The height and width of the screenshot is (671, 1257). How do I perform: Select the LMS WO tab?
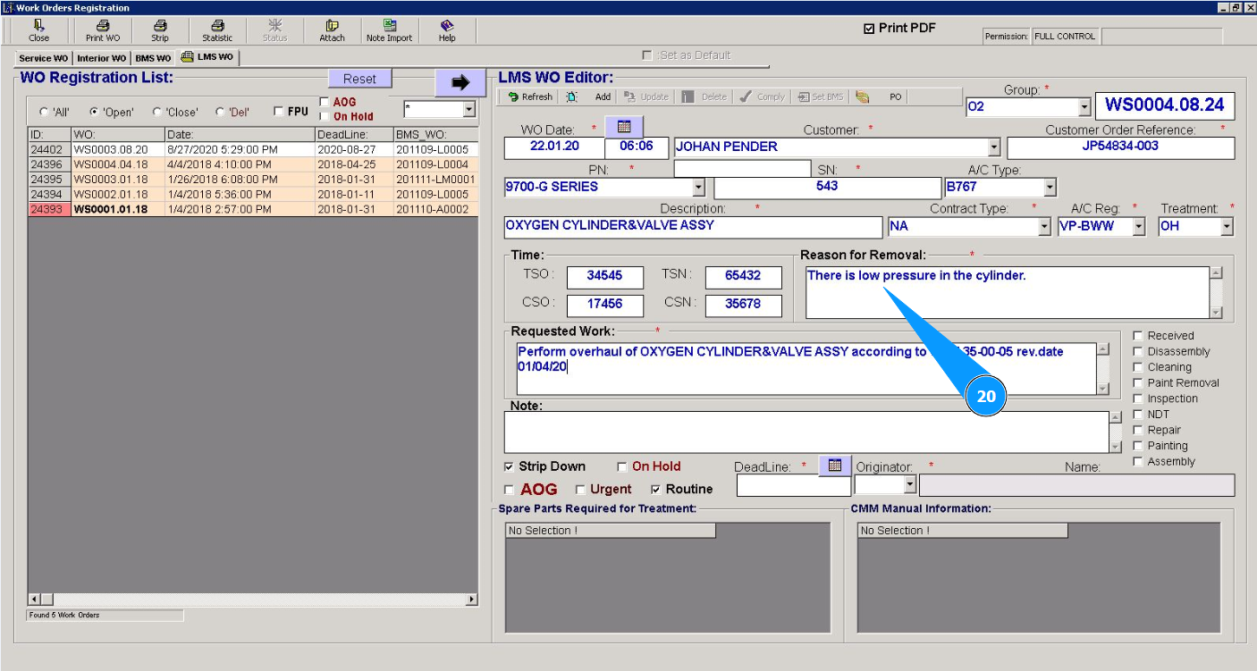(x=207, y=57)
